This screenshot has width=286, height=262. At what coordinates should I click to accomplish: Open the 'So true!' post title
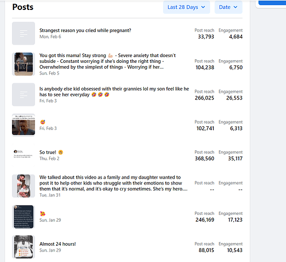point(48,152)
